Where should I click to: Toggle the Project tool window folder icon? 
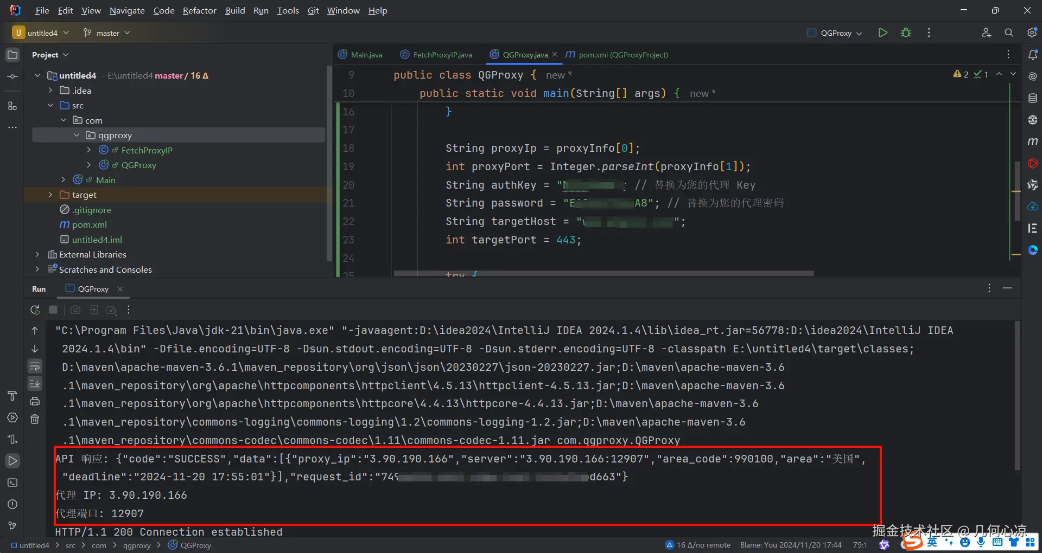tap(12, 55)
